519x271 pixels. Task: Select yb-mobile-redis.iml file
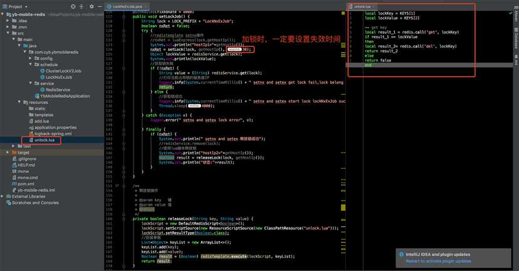click(x=36, y=190)
